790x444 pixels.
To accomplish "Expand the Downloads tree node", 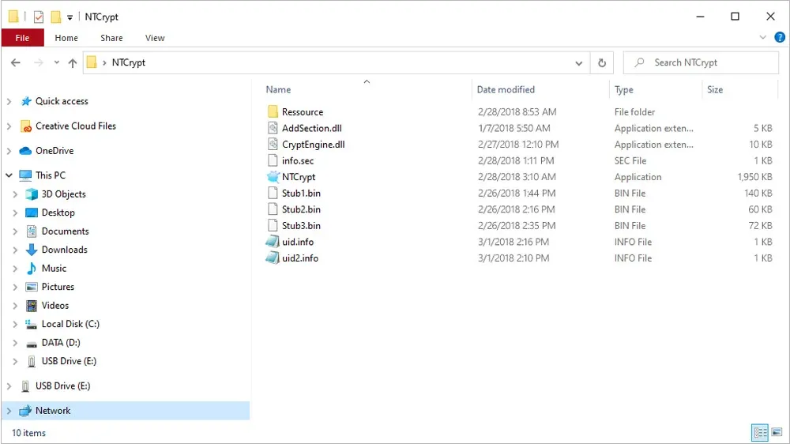I will coord(15,250).
